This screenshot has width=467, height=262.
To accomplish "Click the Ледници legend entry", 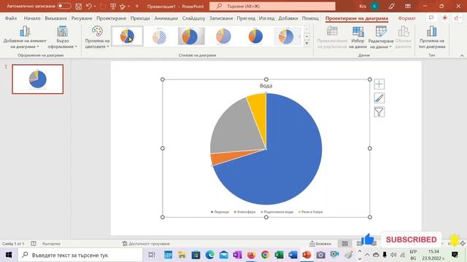I will [x=220, y=212].
